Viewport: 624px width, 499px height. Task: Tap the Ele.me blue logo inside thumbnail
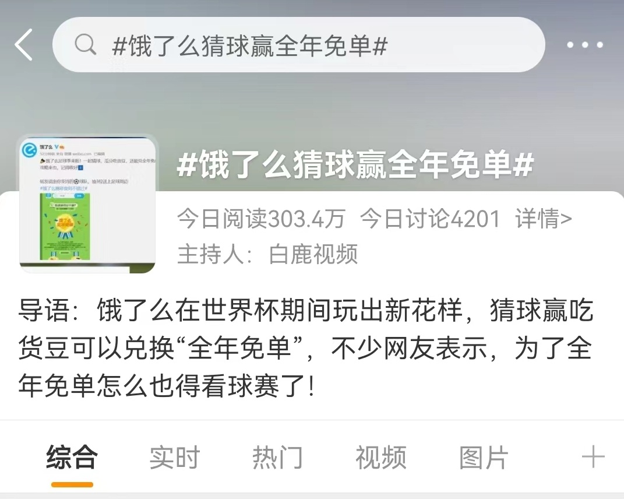(30, 150)
